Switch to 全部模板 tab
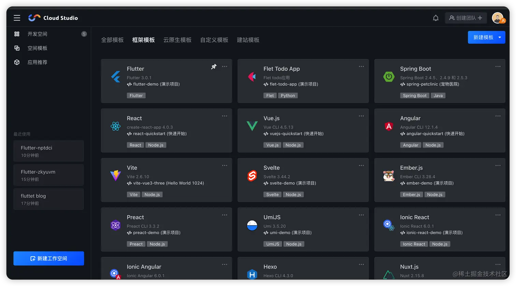The image size is (516, 286). pyautogui.click(x=112, y=40)
